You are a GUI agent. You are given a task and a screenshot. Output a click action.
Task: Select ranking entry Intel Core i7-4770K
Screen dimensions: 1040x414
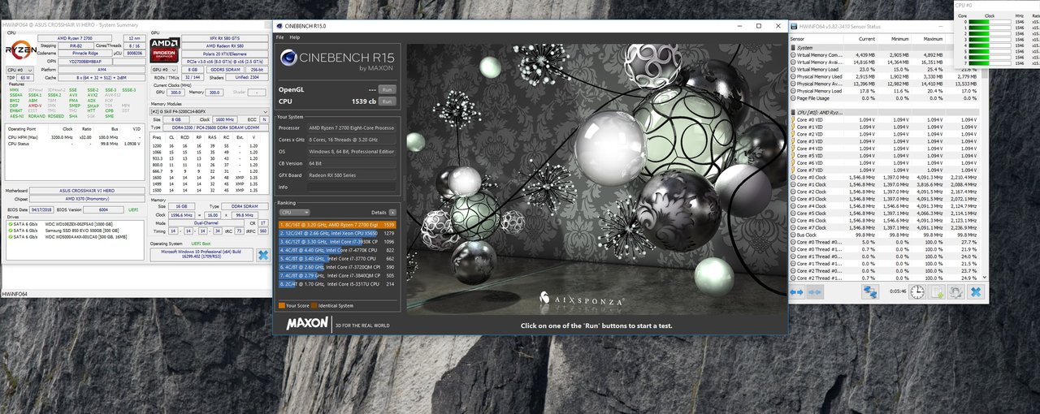[x=338, y=250]
